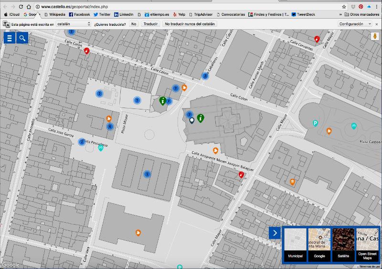Click the map search magnifier icon
The image size is (382, 269).
pos(22,38)
